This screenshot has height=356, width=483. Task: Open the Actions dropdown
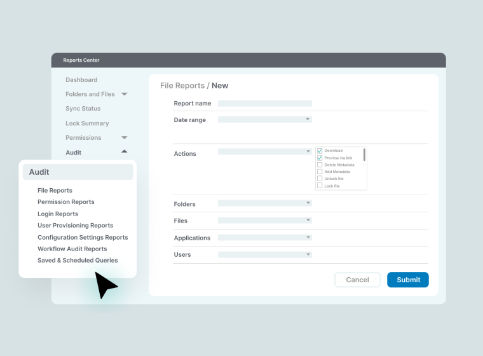tap(264, 151)
